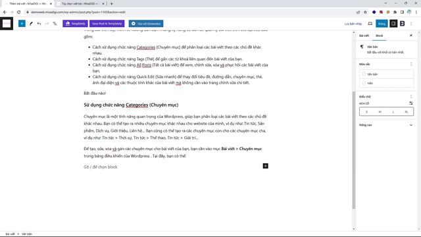Screen dimensions: 421x237
Task: Choose font size XL
Action: pyautogui.click(x=407, y=111)
